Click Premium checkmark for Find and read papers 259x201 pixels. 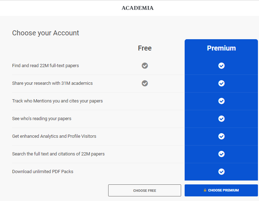[x=221, y=66]
